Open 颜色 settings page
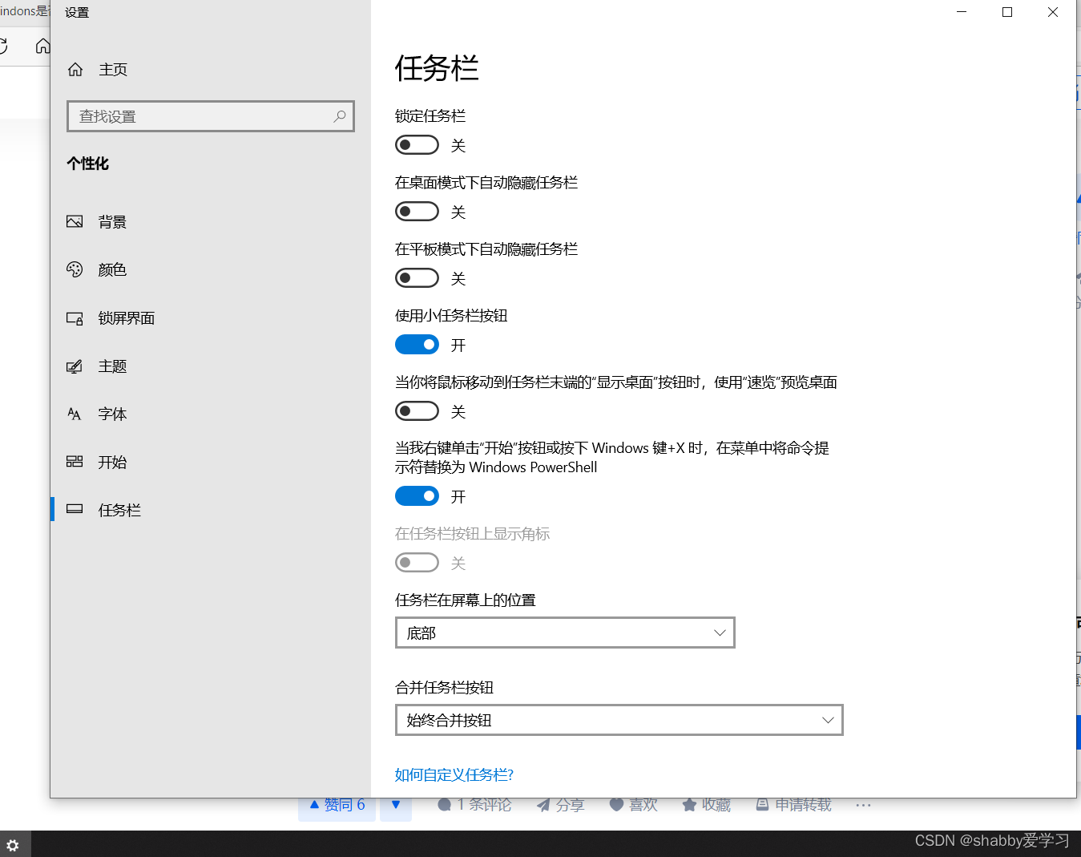1081x857 pixels. tap(113, 270)
